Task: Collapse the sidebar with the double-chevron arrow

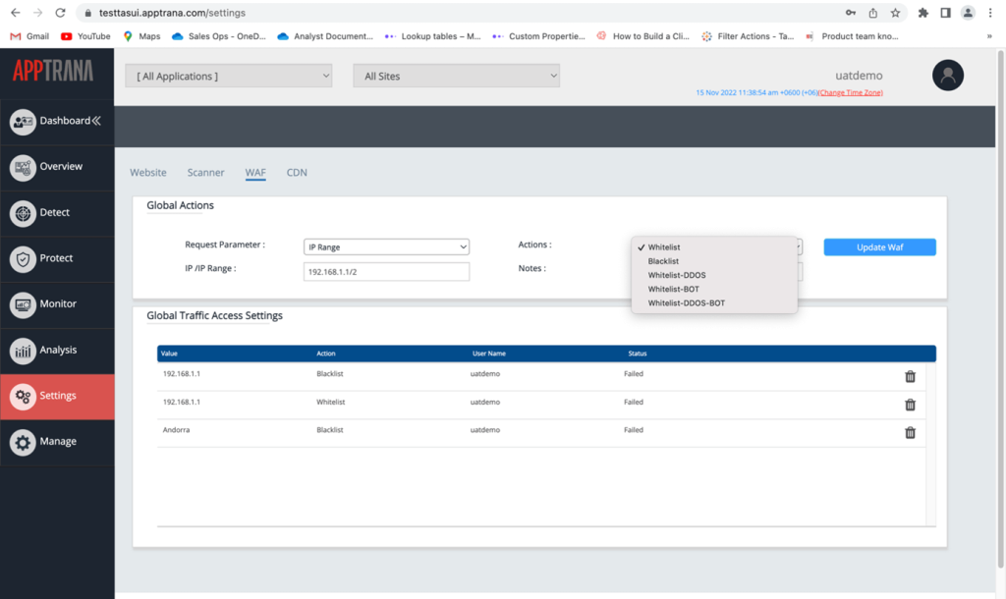Action: point(96,120)
